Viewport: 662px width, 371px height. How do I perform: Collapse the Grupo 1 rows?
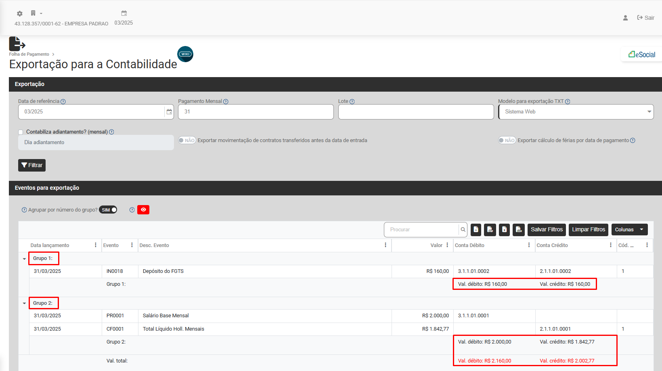point(24,259)
